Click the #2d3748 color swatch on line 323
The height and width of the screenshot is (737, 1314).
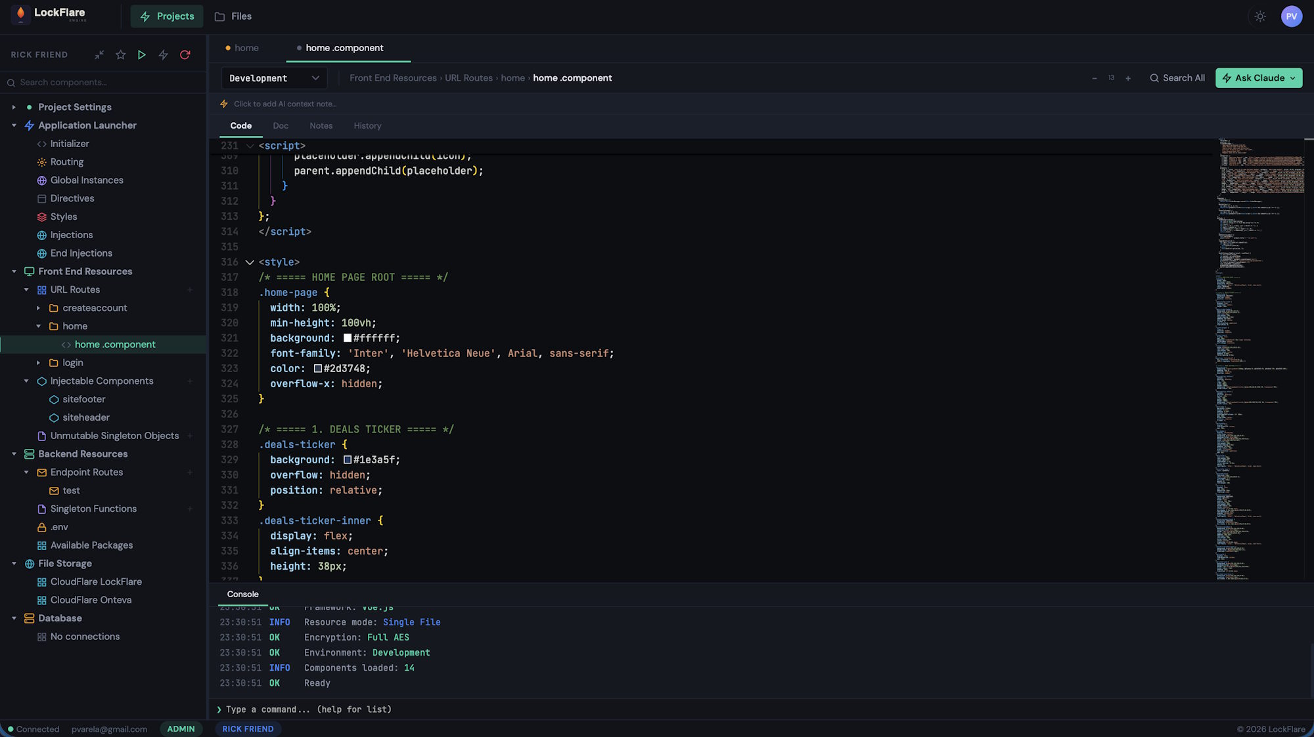pyautogui.click(x=318, y=369)
